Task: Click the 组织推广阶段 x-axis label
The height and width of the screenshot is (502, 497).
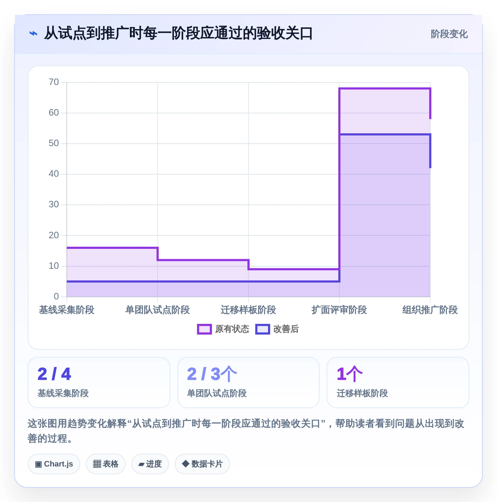Action: point(430,310)
